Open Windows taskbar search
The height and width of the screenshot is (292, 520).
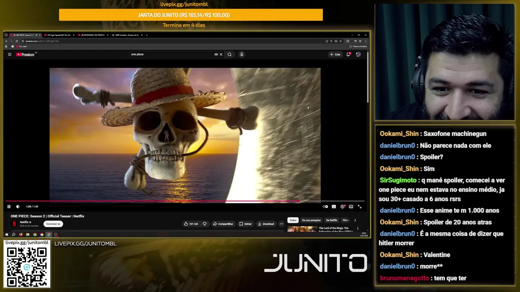pyautogui.click(x=13, y=234)
